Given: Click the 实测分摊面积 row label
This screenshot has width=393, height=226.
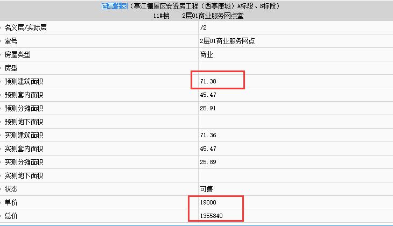Looking at the screenshot, I should pos(24,162).
